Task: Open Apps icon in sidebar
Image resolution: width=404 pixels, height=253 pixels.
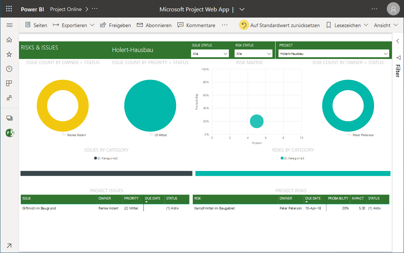Action: [x=9, y=83]
